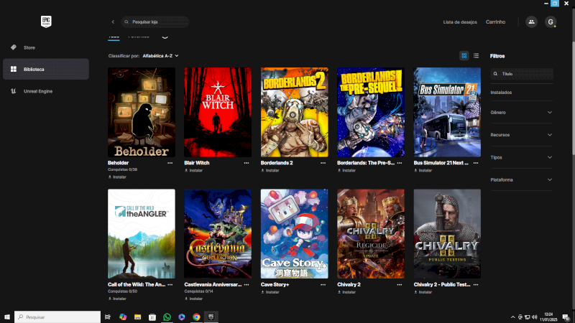Viewport: 575px width, 323px height.
Task: Click the Epic Games logo
Action: [46, 22]
